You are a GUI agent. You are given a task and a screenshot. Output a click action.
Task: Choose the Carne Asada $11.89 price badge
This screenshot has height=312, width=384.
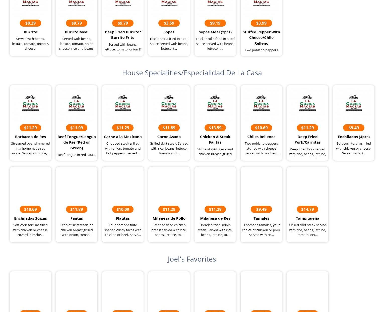point(169,128)
